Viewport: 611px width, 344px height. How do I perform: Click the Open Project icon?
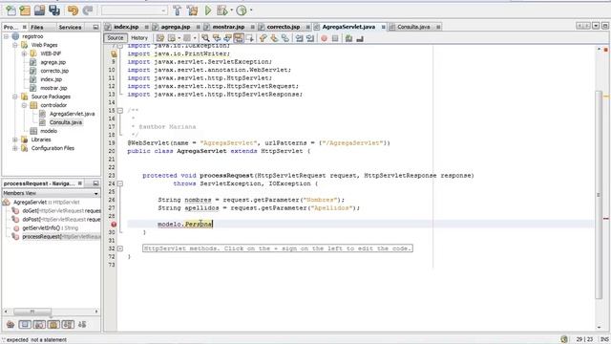(39, 11)
